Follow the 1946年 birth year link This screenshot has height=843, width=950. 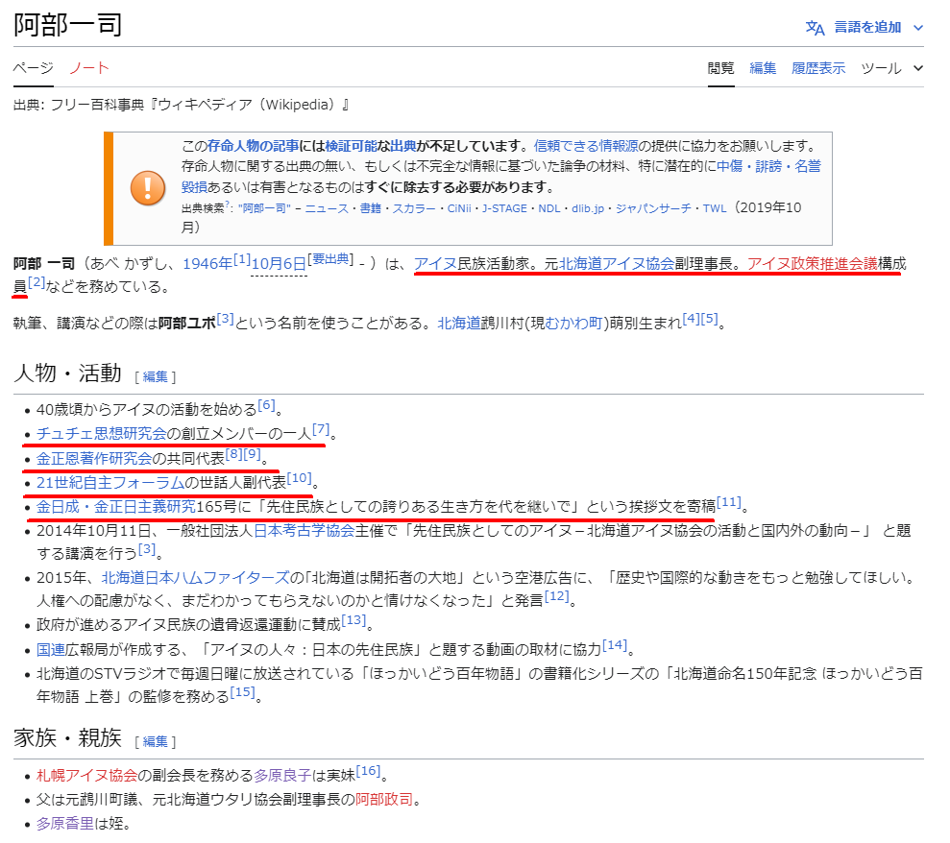click(x=207, y=264)
